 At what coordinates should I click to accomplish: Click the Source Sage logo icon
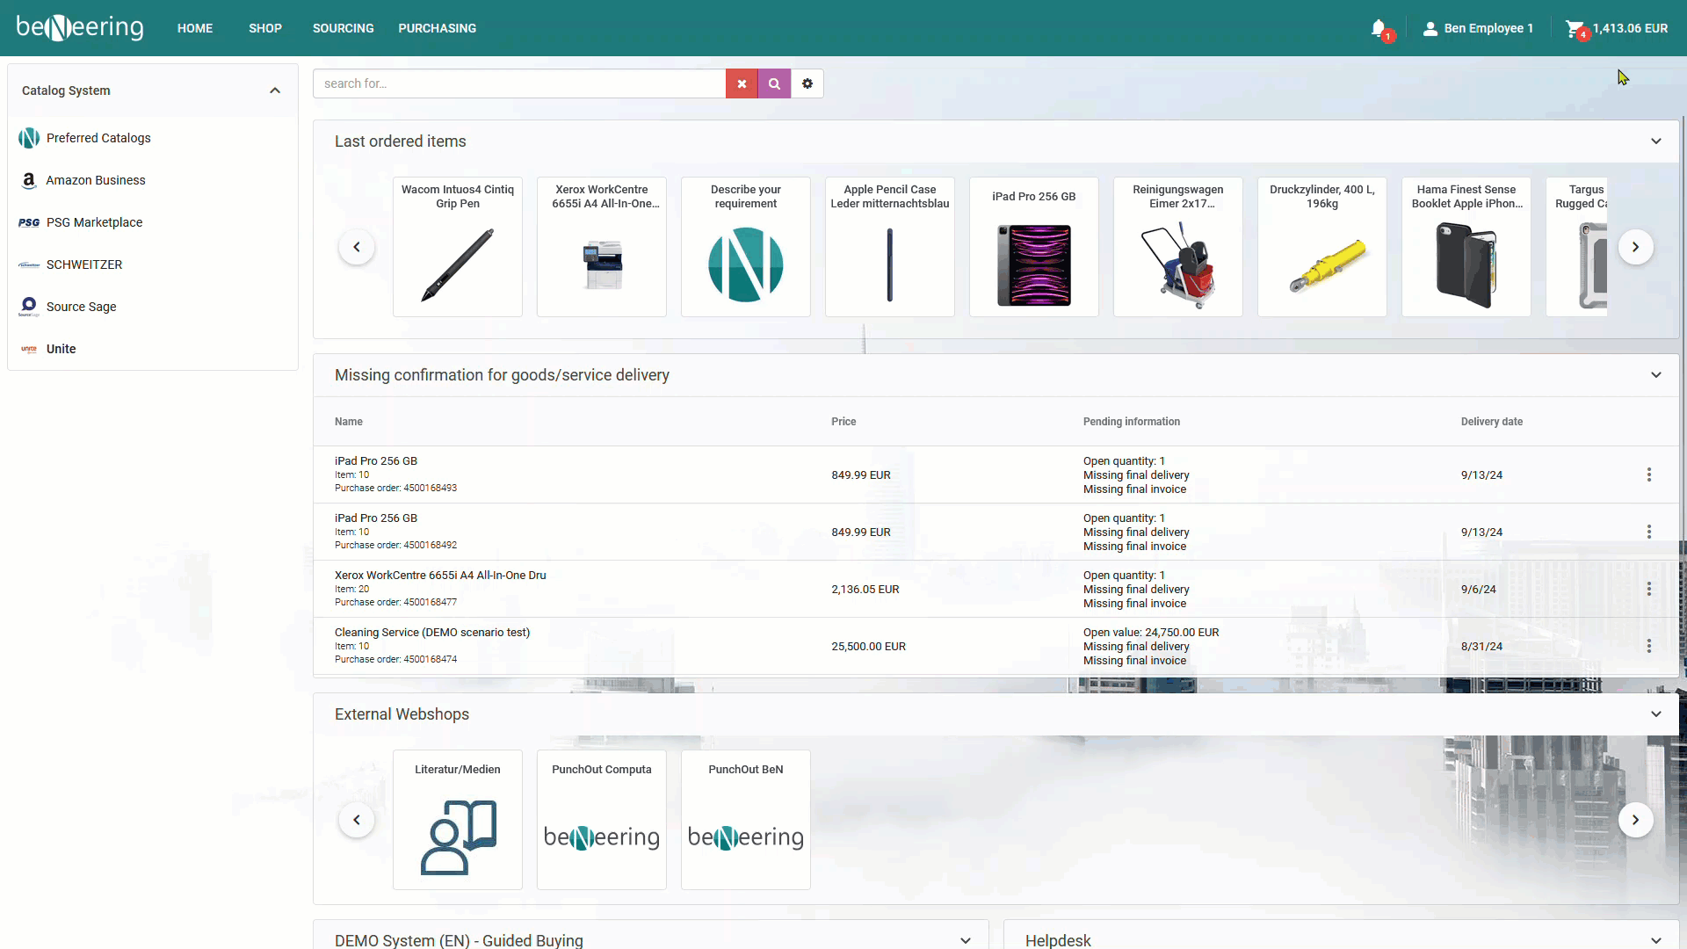point(29,307)
